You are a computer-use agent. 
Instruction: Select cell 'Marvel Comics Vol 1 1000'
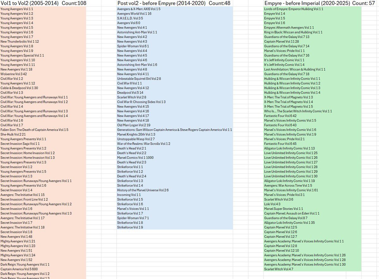175,158
